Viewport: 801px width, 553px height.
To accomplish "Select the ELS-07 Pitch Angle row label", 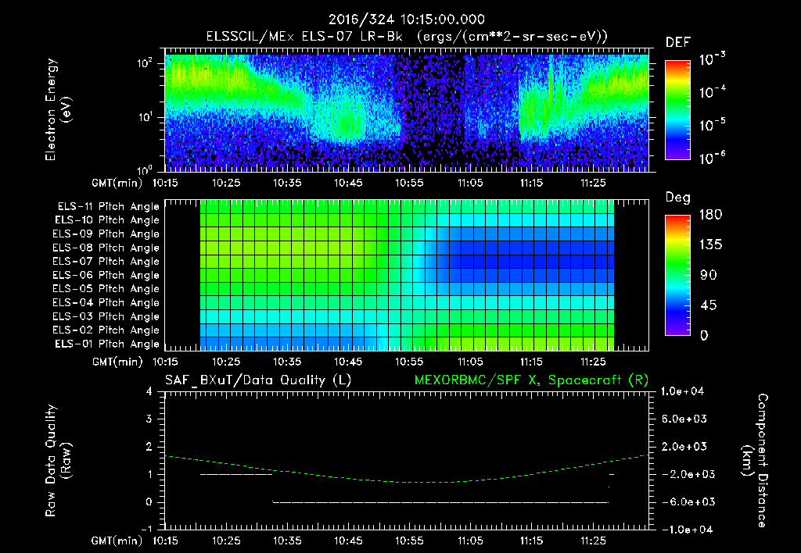I will [106, 261].
